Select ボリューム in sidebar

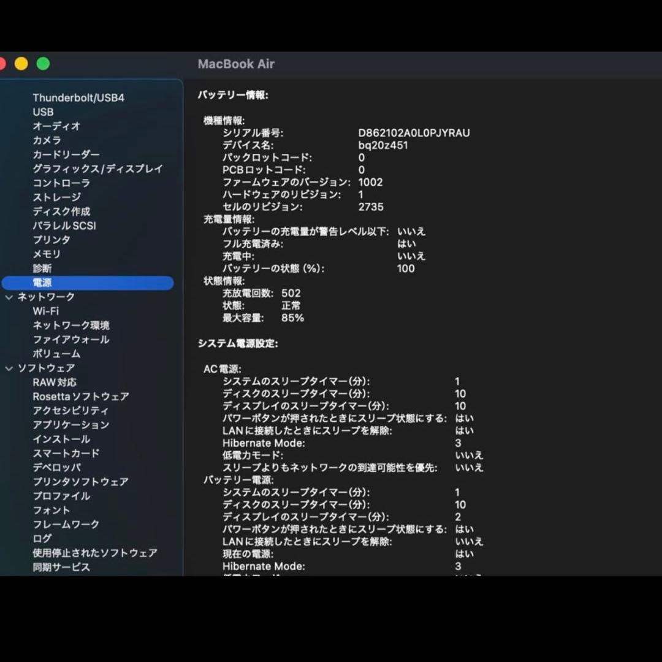(56, 354)
